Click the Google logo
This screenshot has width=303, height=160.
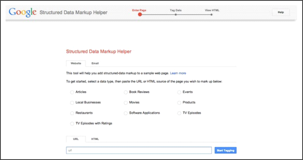(x=23, y=13)
